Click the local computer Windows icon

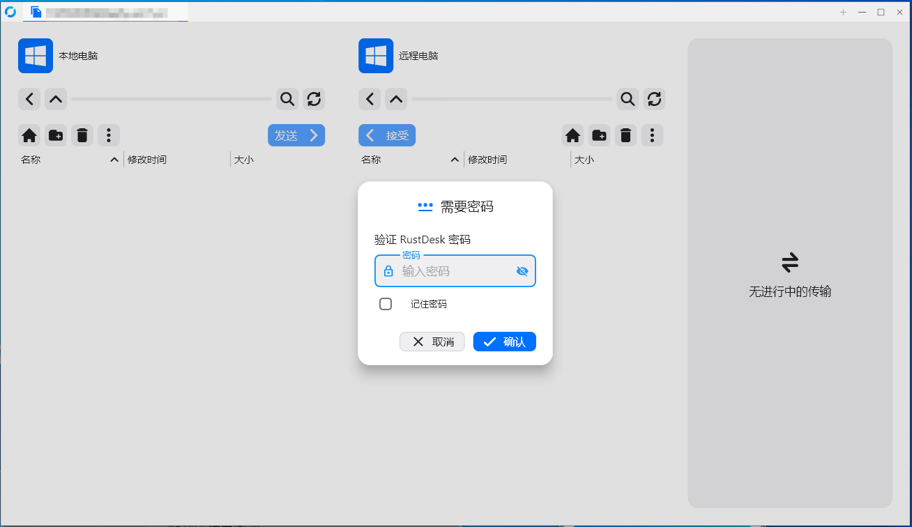click(36, 56)
